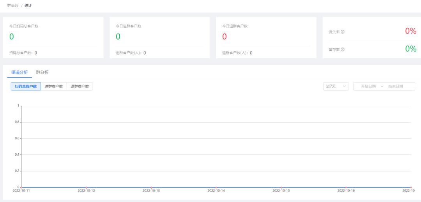Image resolution: width=421 pixels, height=202 pixels.
Task: Click the help icon beside 流失率
Action: (x=342, y=32)
